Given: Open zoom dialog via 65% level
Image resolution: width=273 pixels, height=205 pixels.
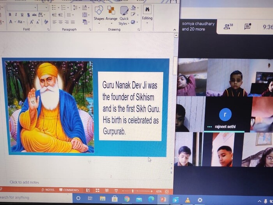Looking at the screenshot, I should (x=159, y=191).
